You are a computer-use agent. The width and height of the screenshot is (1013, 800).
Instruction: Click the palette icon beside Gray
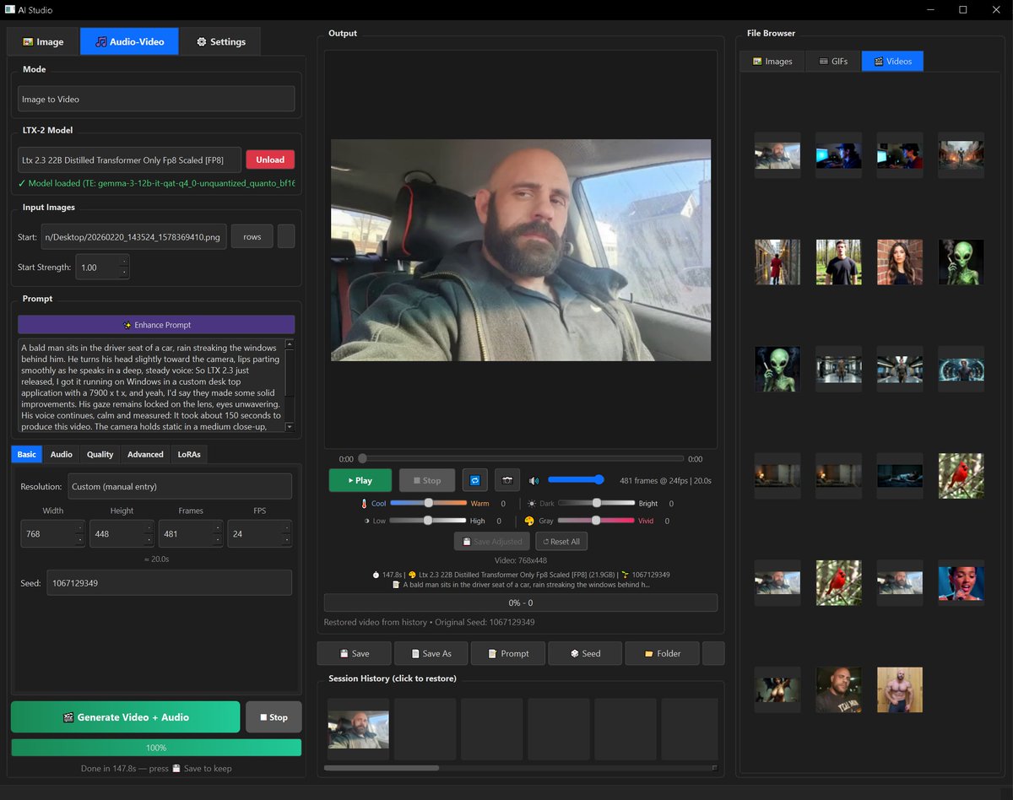[529, 521]
